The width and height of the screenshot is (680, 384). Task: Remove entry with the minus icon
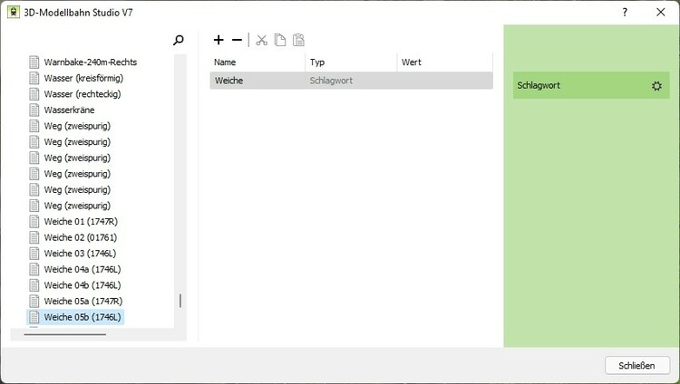click(x=237, y=40)
